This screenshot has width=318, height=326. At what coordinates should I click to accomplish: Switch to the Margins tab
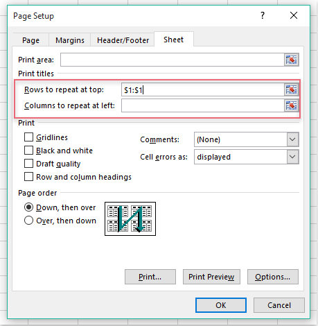[x=70, y=40]
